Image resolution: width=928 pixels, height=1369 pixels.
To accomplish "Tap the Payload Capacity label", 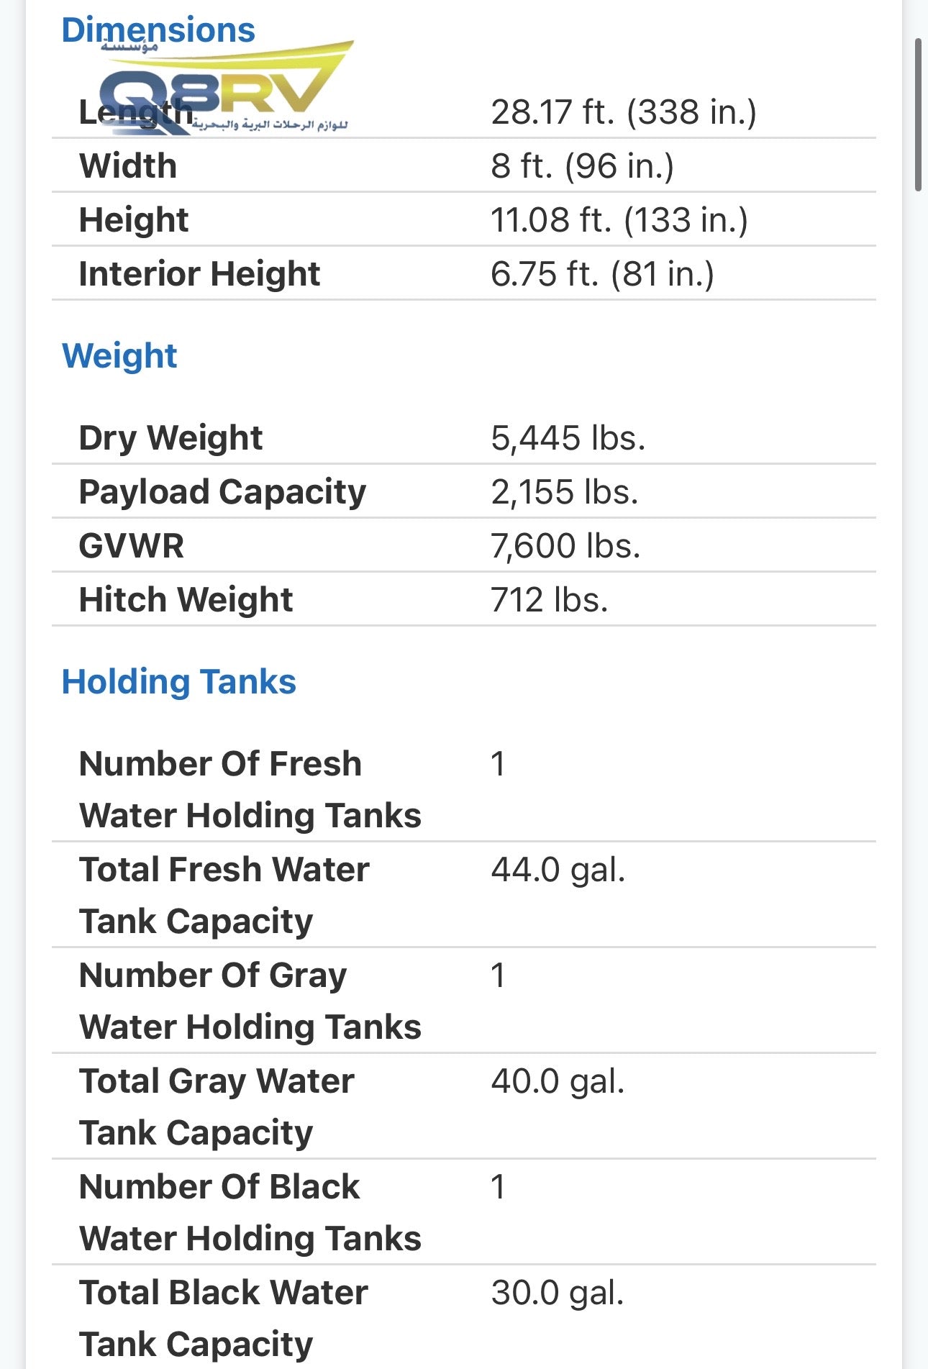I will (x=222, y=492).
